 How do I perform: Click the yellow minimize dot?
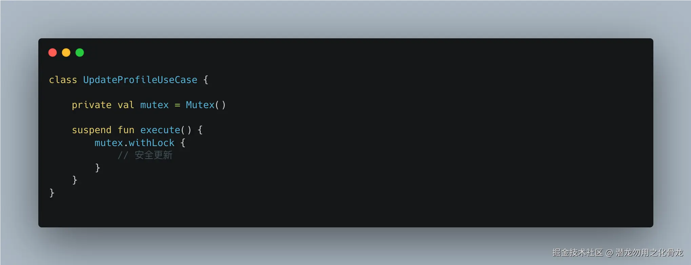point(66,53)
